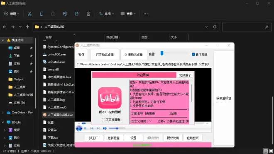Click the Delete trash icon in Explorer toolbar

88,14
